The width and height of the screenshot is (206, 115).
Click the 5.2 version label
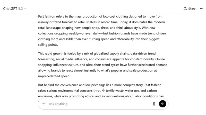[x=21, y=8]
